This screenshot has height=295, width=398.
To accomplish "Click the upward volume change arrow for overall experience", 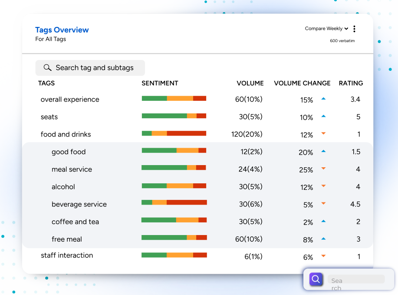I will coord(323,98).
